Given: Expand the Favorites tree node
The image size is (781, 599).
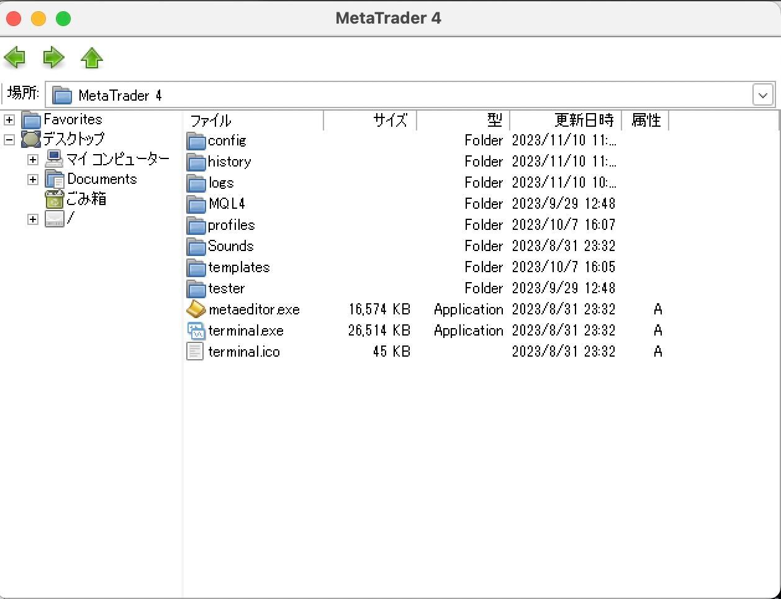Looking at the screenshot, I should point(9,120).
